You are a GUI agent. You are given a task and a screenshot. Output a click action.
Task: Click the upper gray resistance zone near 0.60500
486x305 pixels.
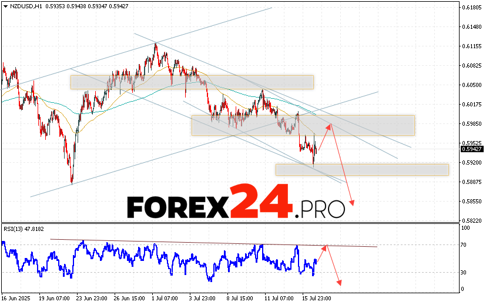point(192,82)
